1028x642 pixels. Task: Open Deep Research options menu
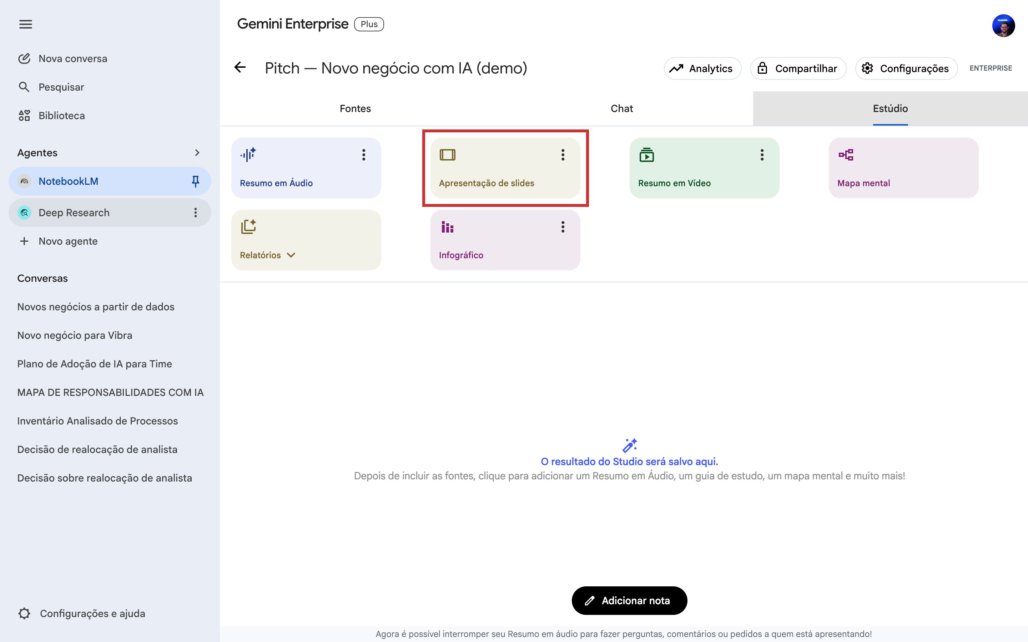tap(195, 213)
